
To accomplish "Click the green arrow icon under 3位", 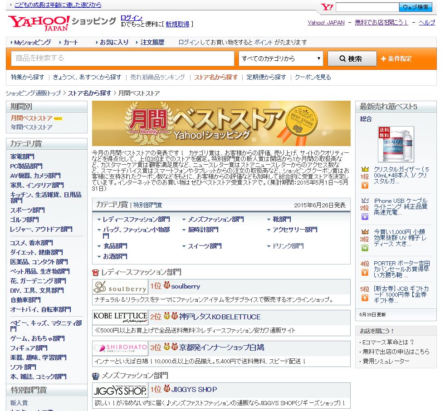I will 365,248.
